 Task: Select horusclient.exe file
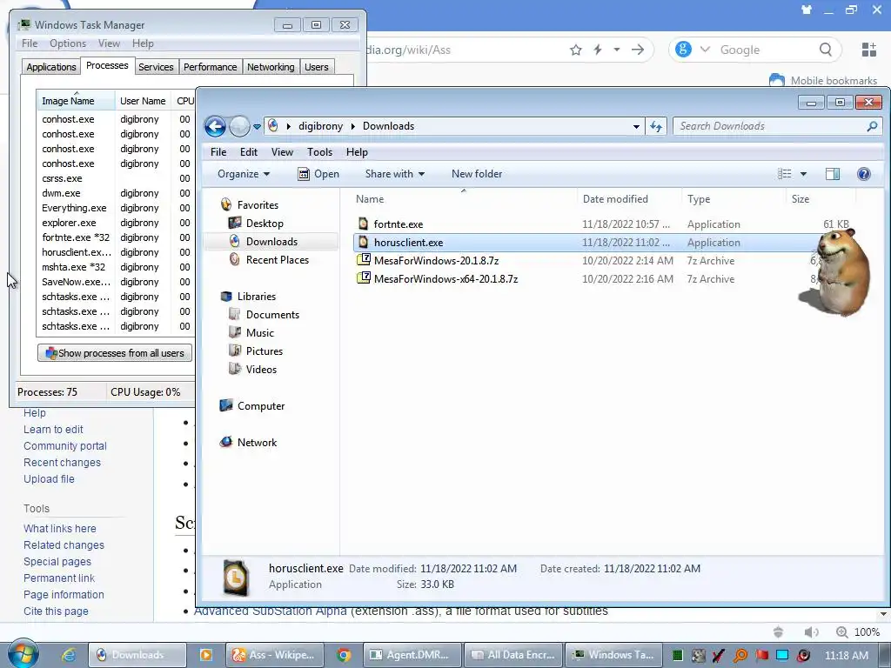point(409,243)
